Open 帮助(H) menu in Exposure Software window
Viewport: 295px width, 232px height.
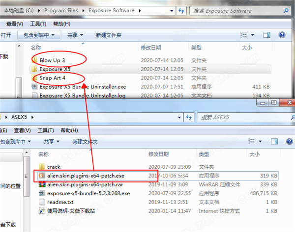(62, 24)
